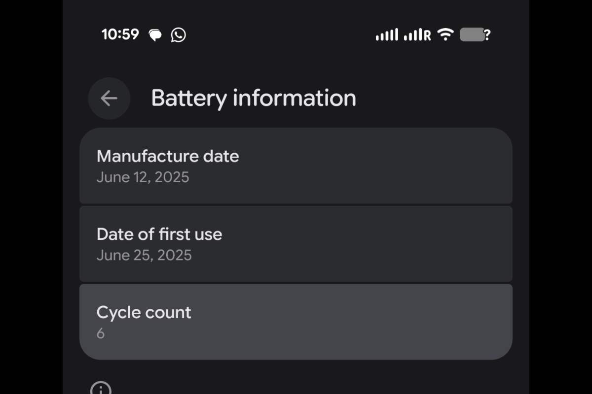Tap the back arrow icon
This screenshot has height=394, width=592.
point(109,98)
